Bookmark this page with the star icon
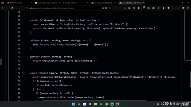This screenshot has height=107, width=191. 110,8
